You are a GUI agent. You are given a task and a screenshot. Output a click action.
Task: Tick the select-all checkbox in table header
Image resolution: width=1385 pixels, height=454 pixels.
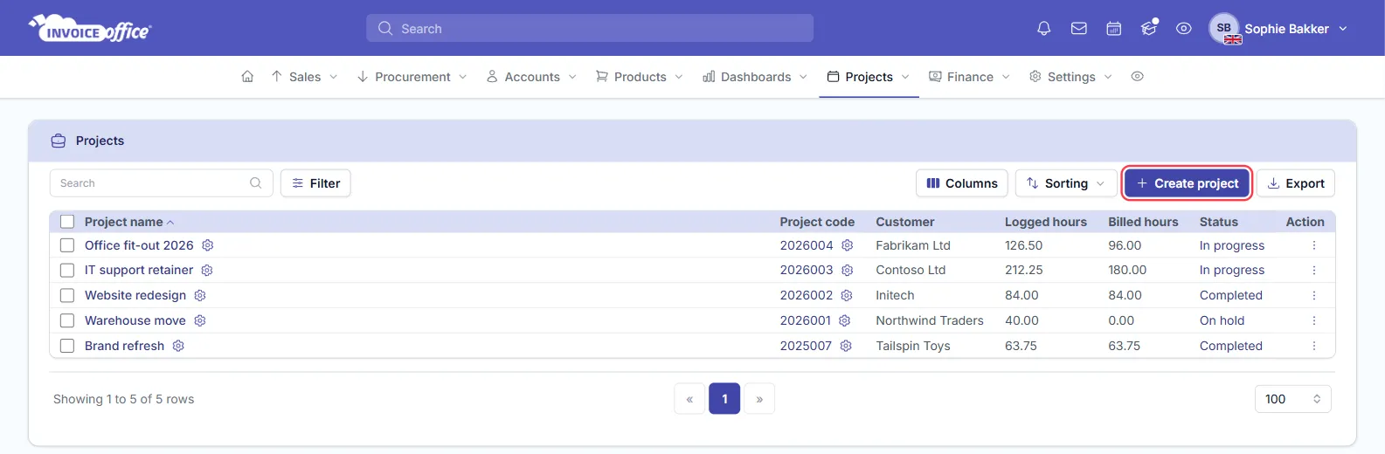(67, 222)
